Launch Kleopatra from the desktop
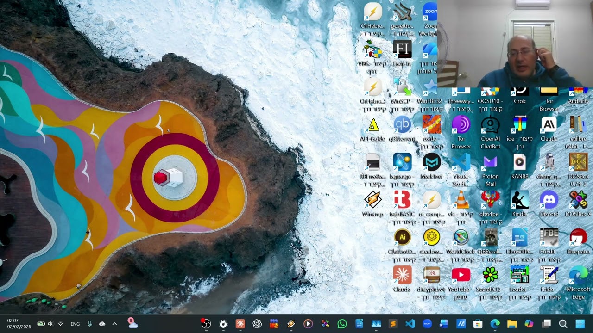The width and height of the screenshot is (593, 333). [x=578, y=237]
